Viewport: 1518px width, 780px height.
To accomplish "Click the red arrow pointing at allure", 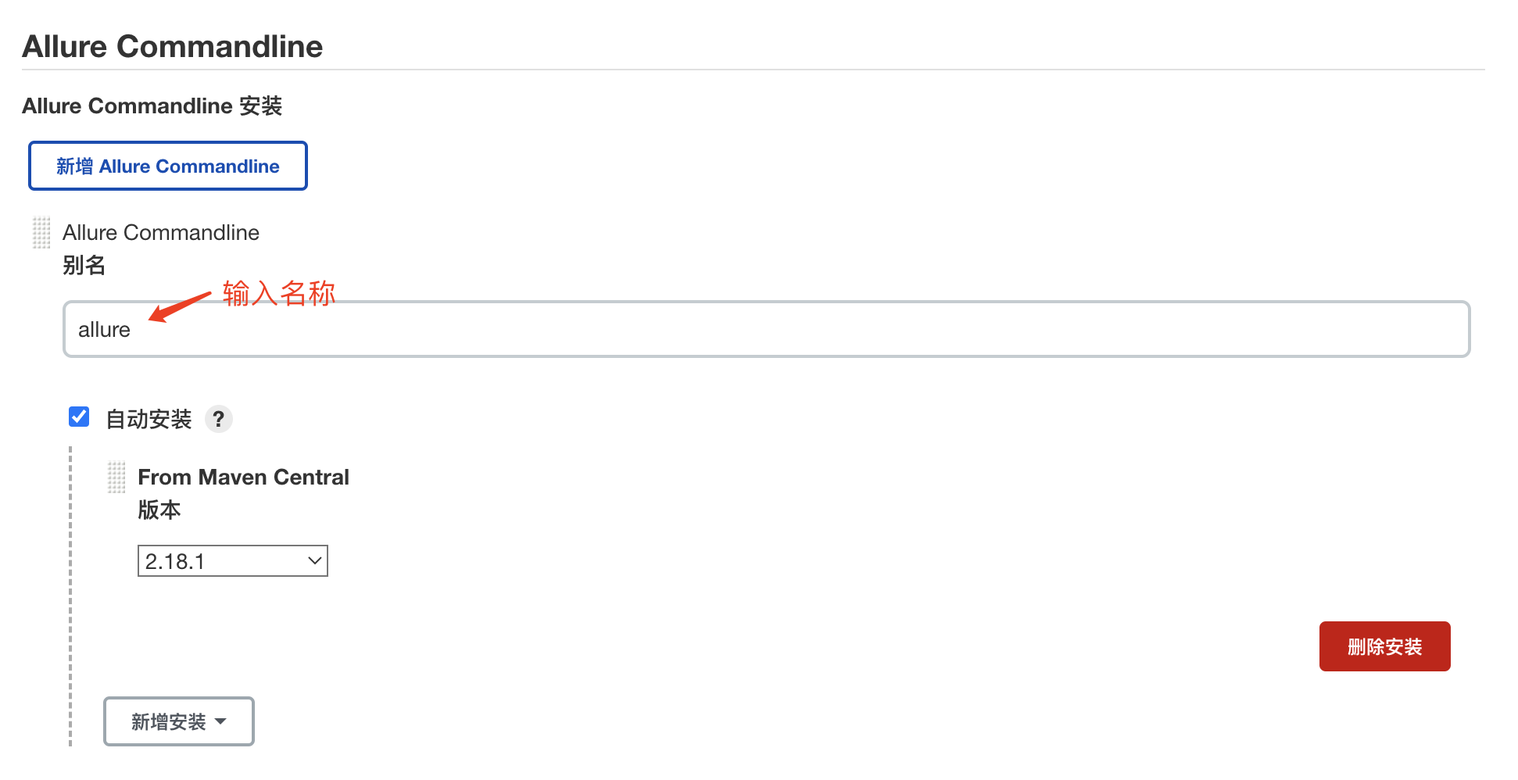I will pos(179,306).
